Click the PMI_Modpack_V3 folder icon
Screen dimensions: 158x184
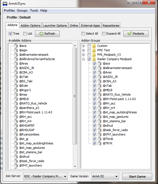coord(94,55)
